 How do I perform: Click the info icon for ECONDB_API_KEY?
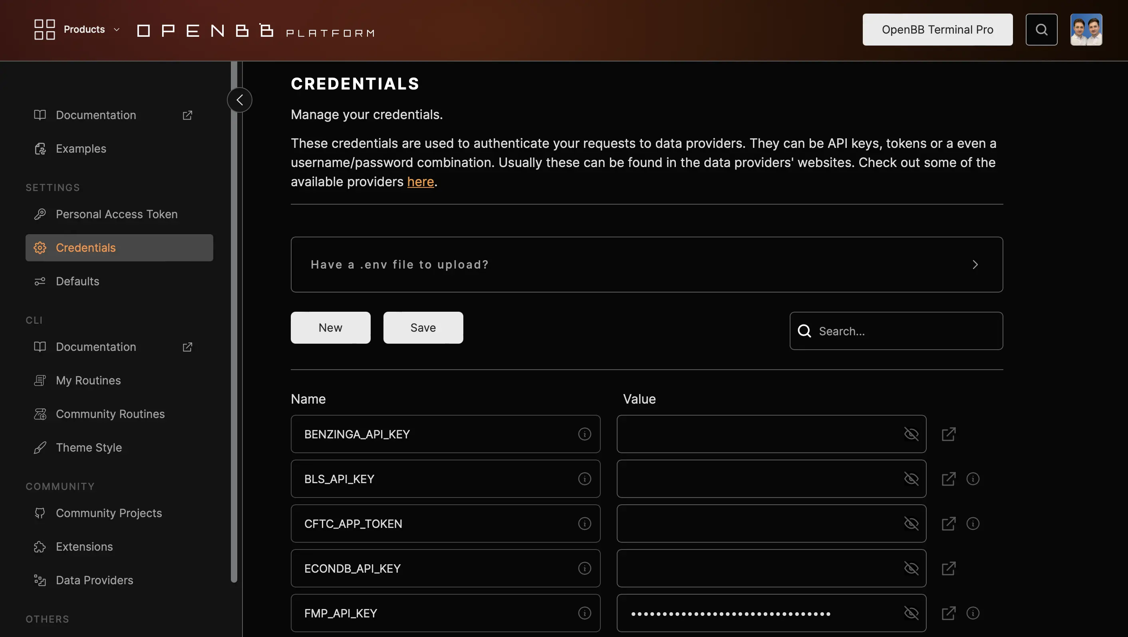click(x=584, y=568)
